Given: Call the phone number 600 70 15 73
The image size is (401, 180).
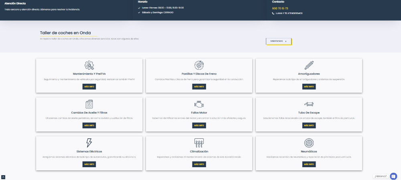Looking at the screenshot, I should click(280, 8).
